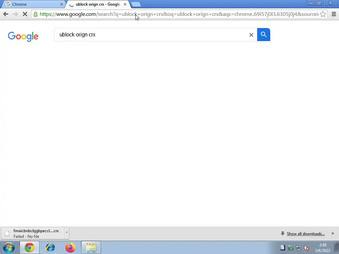
Task: Click the muted volume tray icon
Action: (307, 248)
